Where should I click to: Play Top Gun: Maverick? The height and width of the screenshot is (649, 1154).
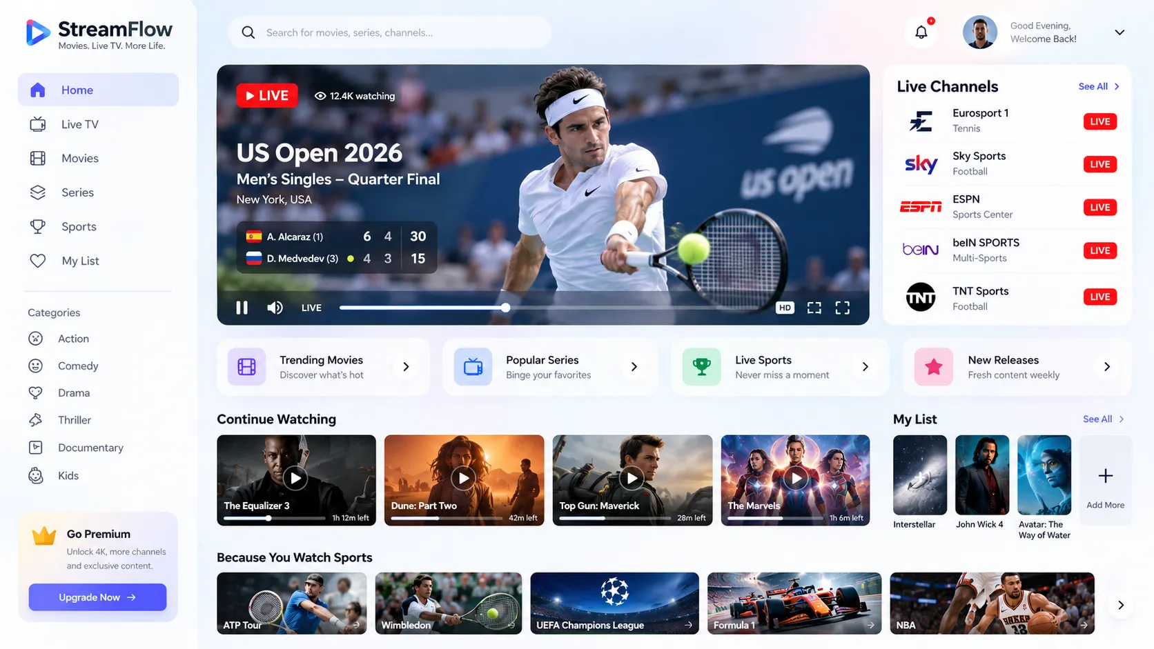[632, 477]
